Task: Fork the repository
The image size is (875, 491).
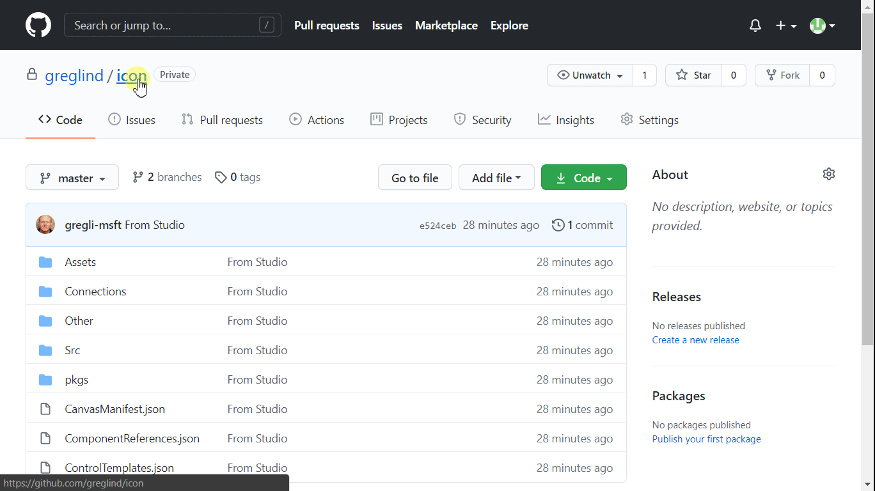Action: click(782, 75)
